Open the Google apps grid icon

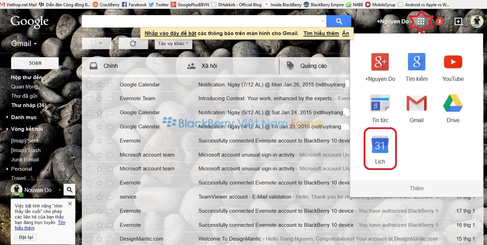tap(421, 21)
